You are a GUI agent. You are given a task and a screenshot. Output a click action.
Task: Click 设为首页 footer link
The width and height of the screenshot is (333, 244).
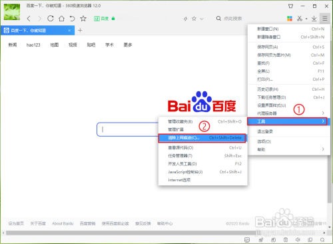(16, 223)
